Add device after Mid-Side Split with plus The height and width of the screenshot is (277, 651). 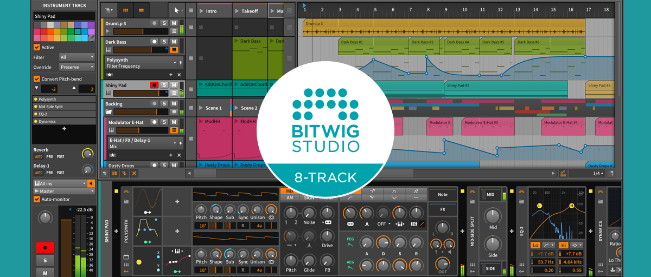click(510, 230)
